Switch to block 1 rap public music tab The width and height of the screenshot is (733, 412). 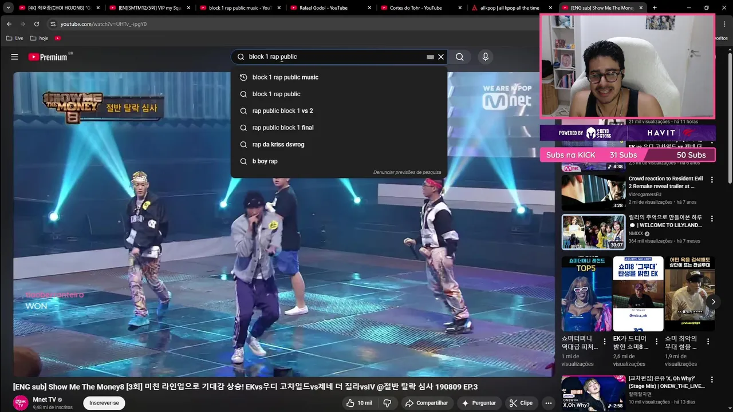pyautogui.click(x=239, y=8)
